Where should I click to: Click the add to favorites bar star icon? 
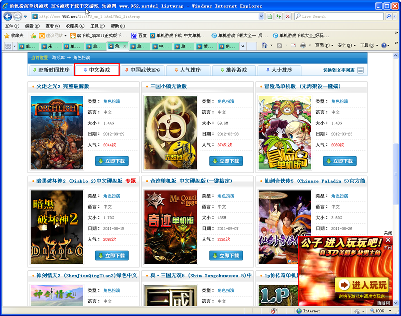coord(33,36)
